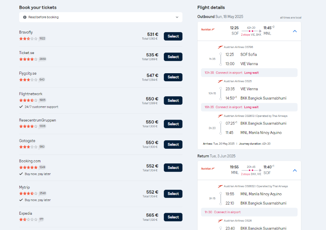Click the 24/7 customer support text

[x=42, y=107]
